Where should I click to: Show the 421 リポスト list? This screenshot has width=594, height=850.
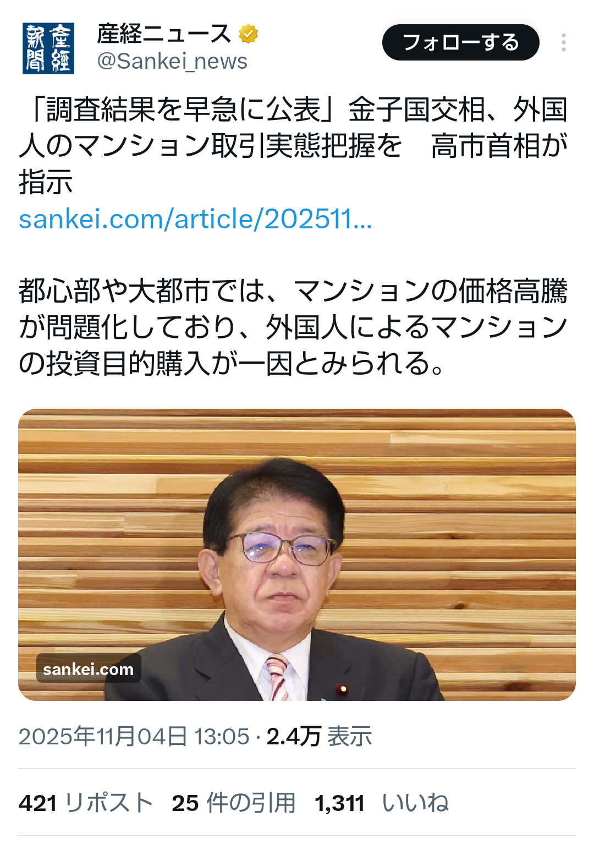[x=86, y=803]
